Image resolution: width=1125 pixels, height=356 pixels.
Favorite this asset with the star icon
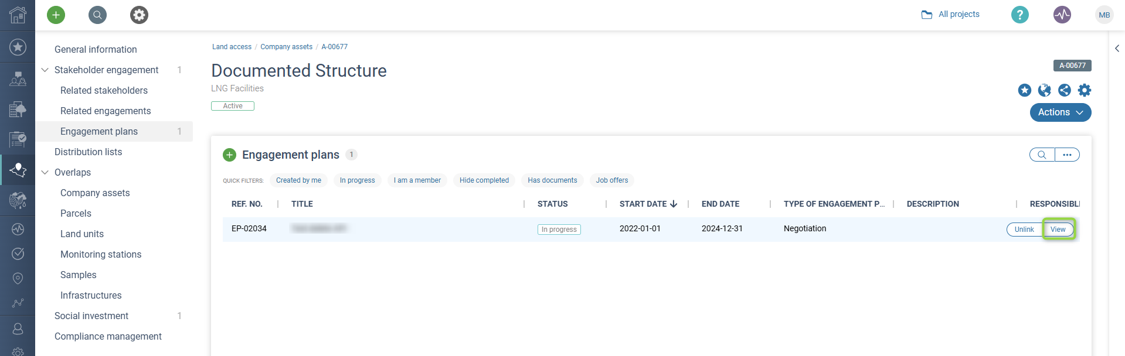click(1025, 90)
